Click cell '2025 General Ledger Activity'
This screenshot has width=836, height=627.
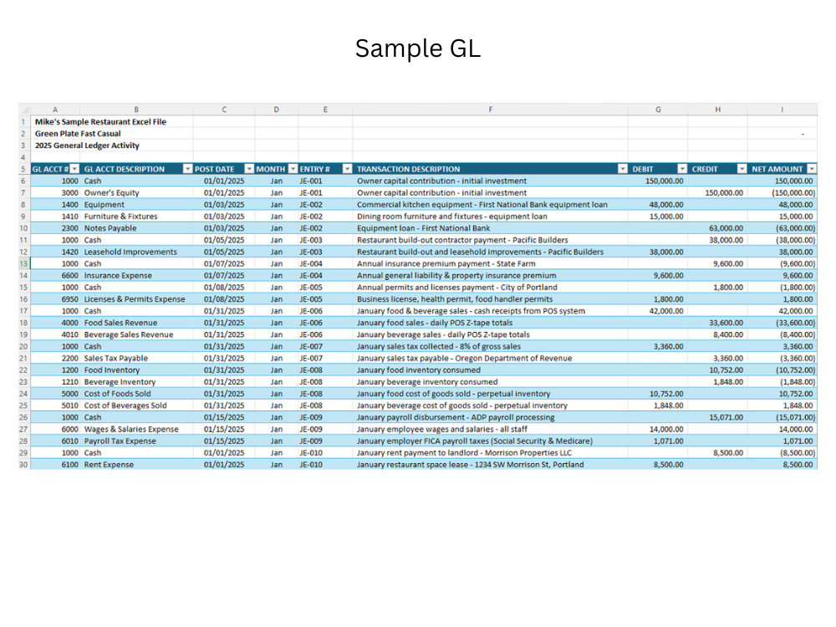pos(87,145)
